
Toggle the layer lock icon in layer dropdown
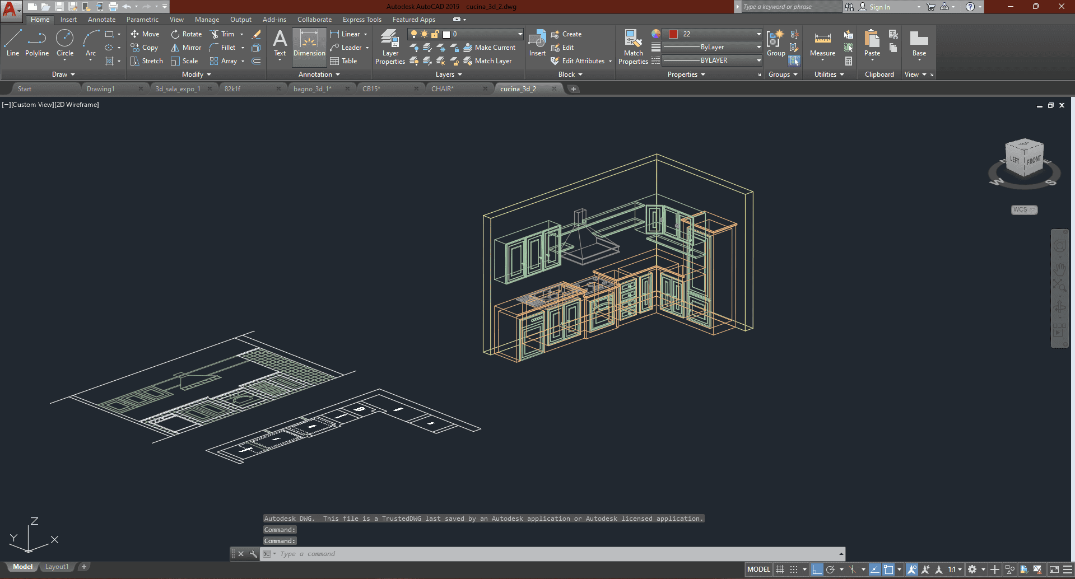pyautogui.click(x=435, y=34)
